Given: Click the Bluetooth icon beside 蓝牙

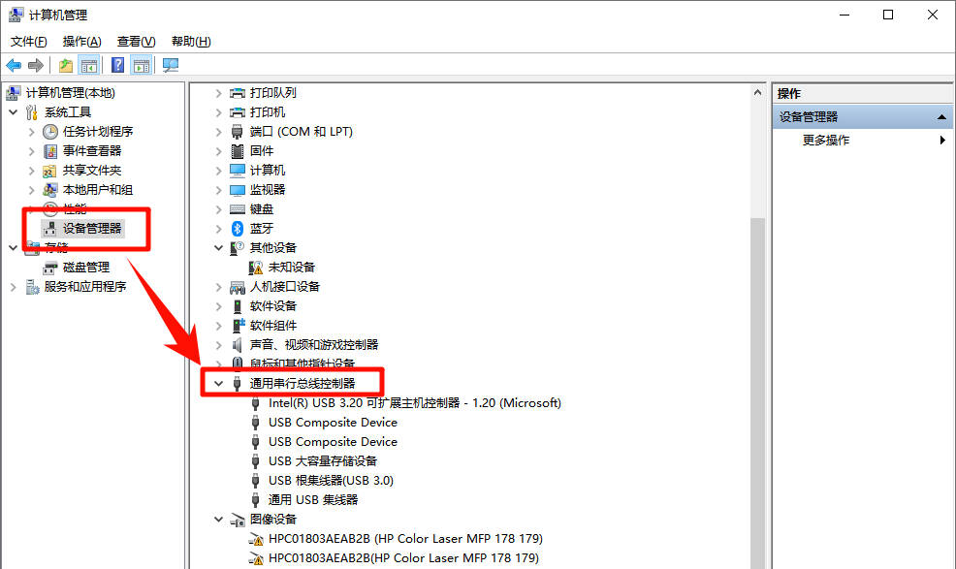Looking at the screenshot, I should [x=238, y=229].
